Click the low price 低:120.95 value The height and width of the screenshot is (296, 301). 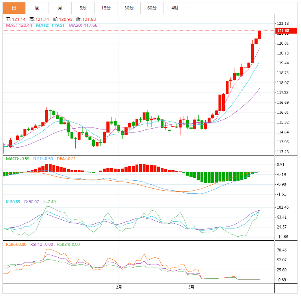tap(63, 19)
